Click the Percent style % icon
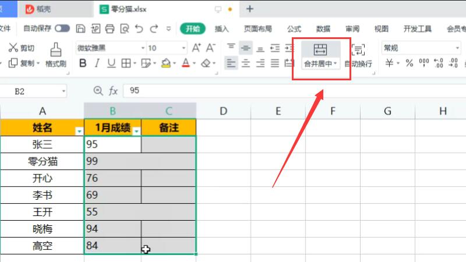Viewport: 466px width, 262px height. [409, 63]
